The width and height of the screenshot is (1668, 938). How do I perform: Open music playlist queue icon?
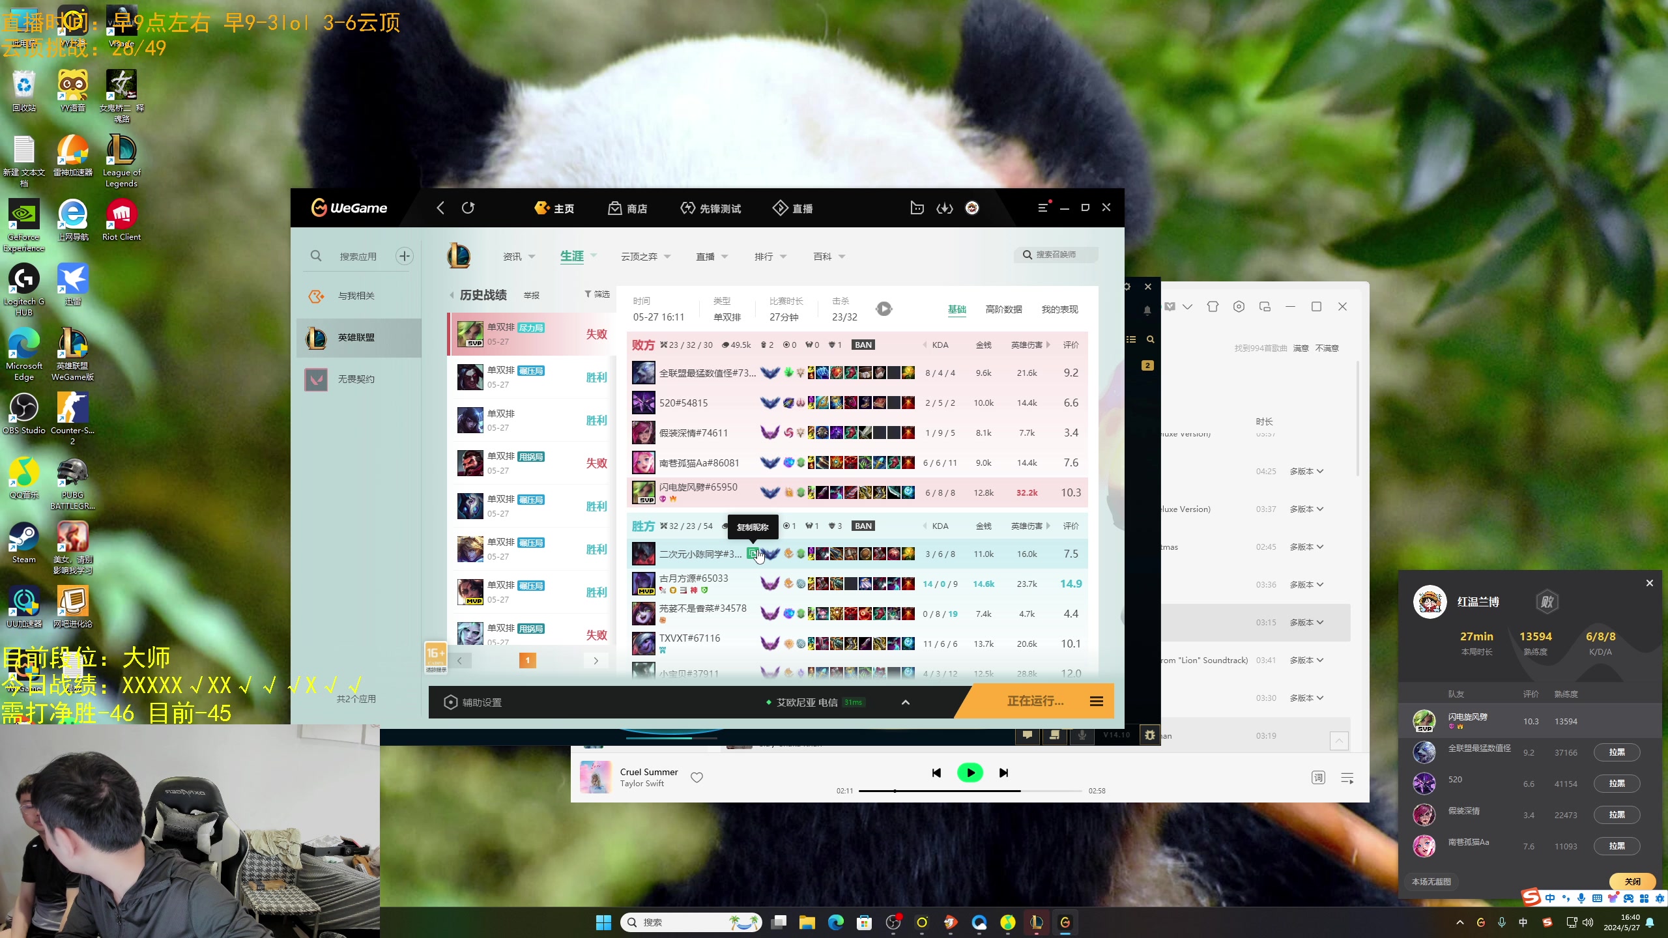pos(1347,778)
